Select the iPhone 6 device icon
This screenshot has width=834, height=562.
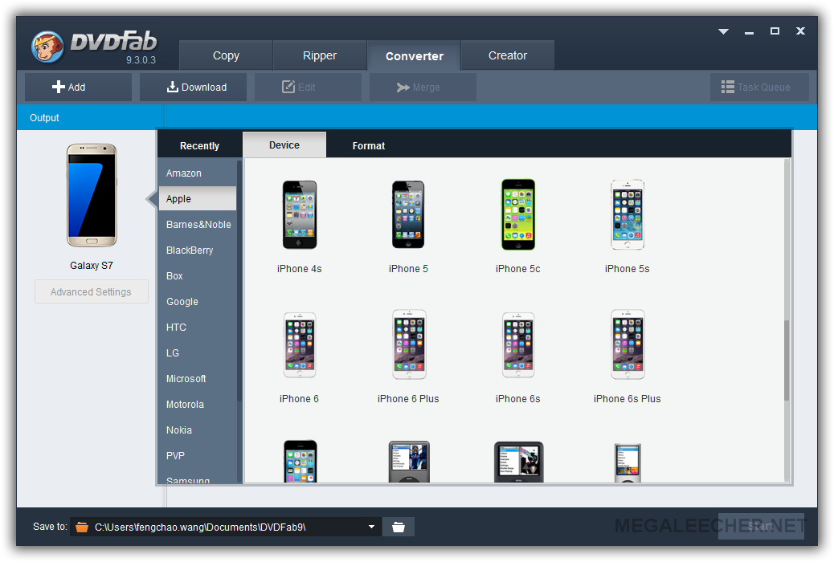click(300, 345)
